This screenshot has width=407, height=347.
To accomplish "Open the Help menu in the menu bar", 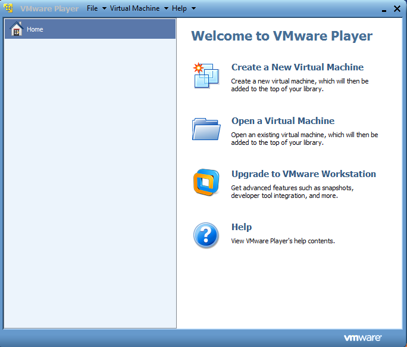I will 179,8.
